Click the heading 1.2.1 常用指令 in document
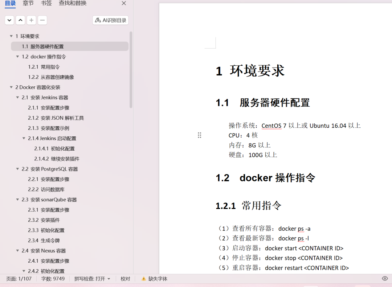 pos(249,206)
